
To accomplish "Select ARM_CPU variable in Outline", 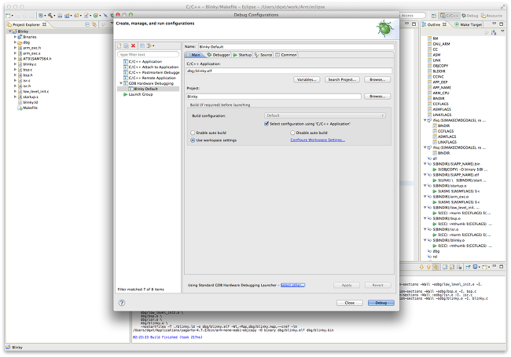I will point(440,93).
